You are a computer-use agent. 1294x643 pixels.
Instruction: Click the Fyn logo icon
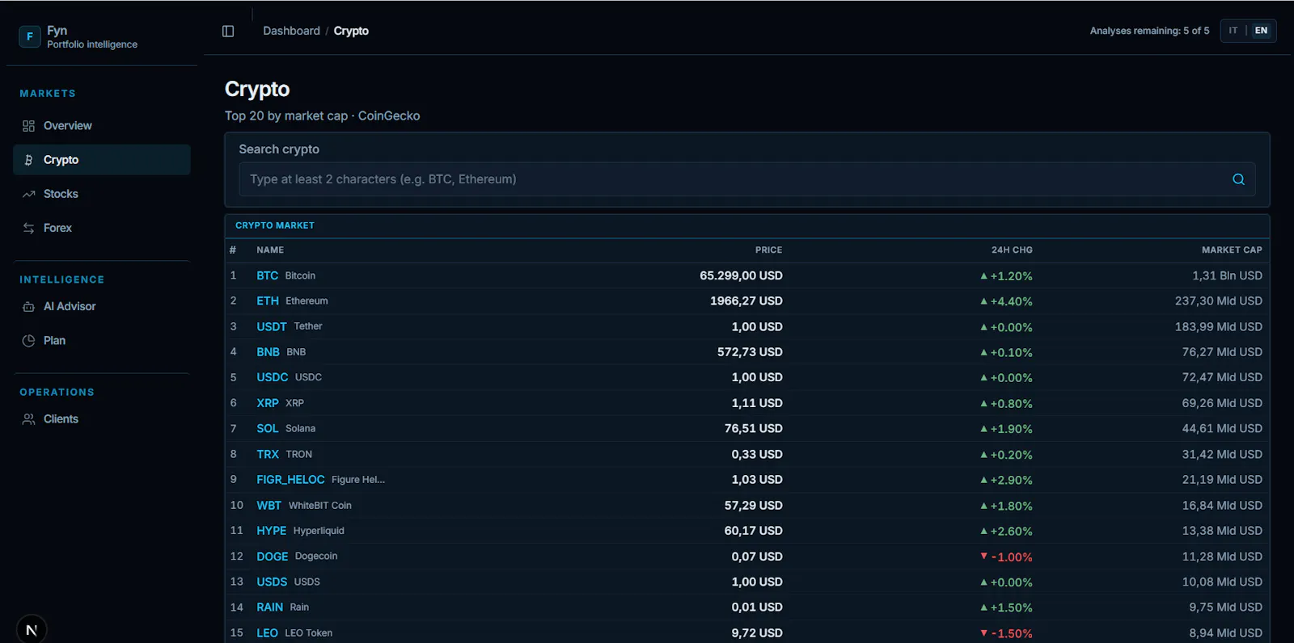[x=30, y=36]
